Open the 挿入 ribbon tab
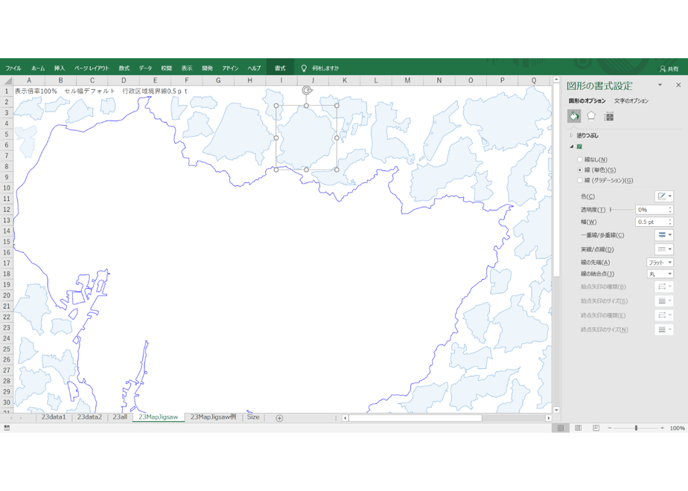Screen dimensions: 688x491 point(60,68)
